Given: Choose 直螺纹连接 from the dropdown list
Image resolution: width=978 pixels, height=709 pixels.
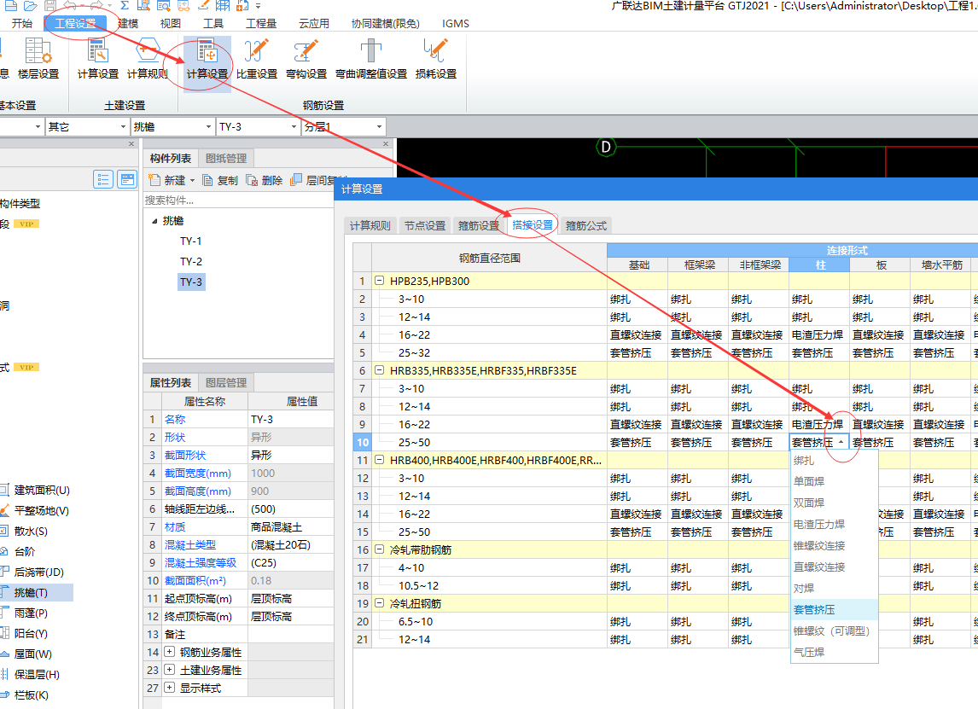Looking at the screenshot, I should coord(835,567).
